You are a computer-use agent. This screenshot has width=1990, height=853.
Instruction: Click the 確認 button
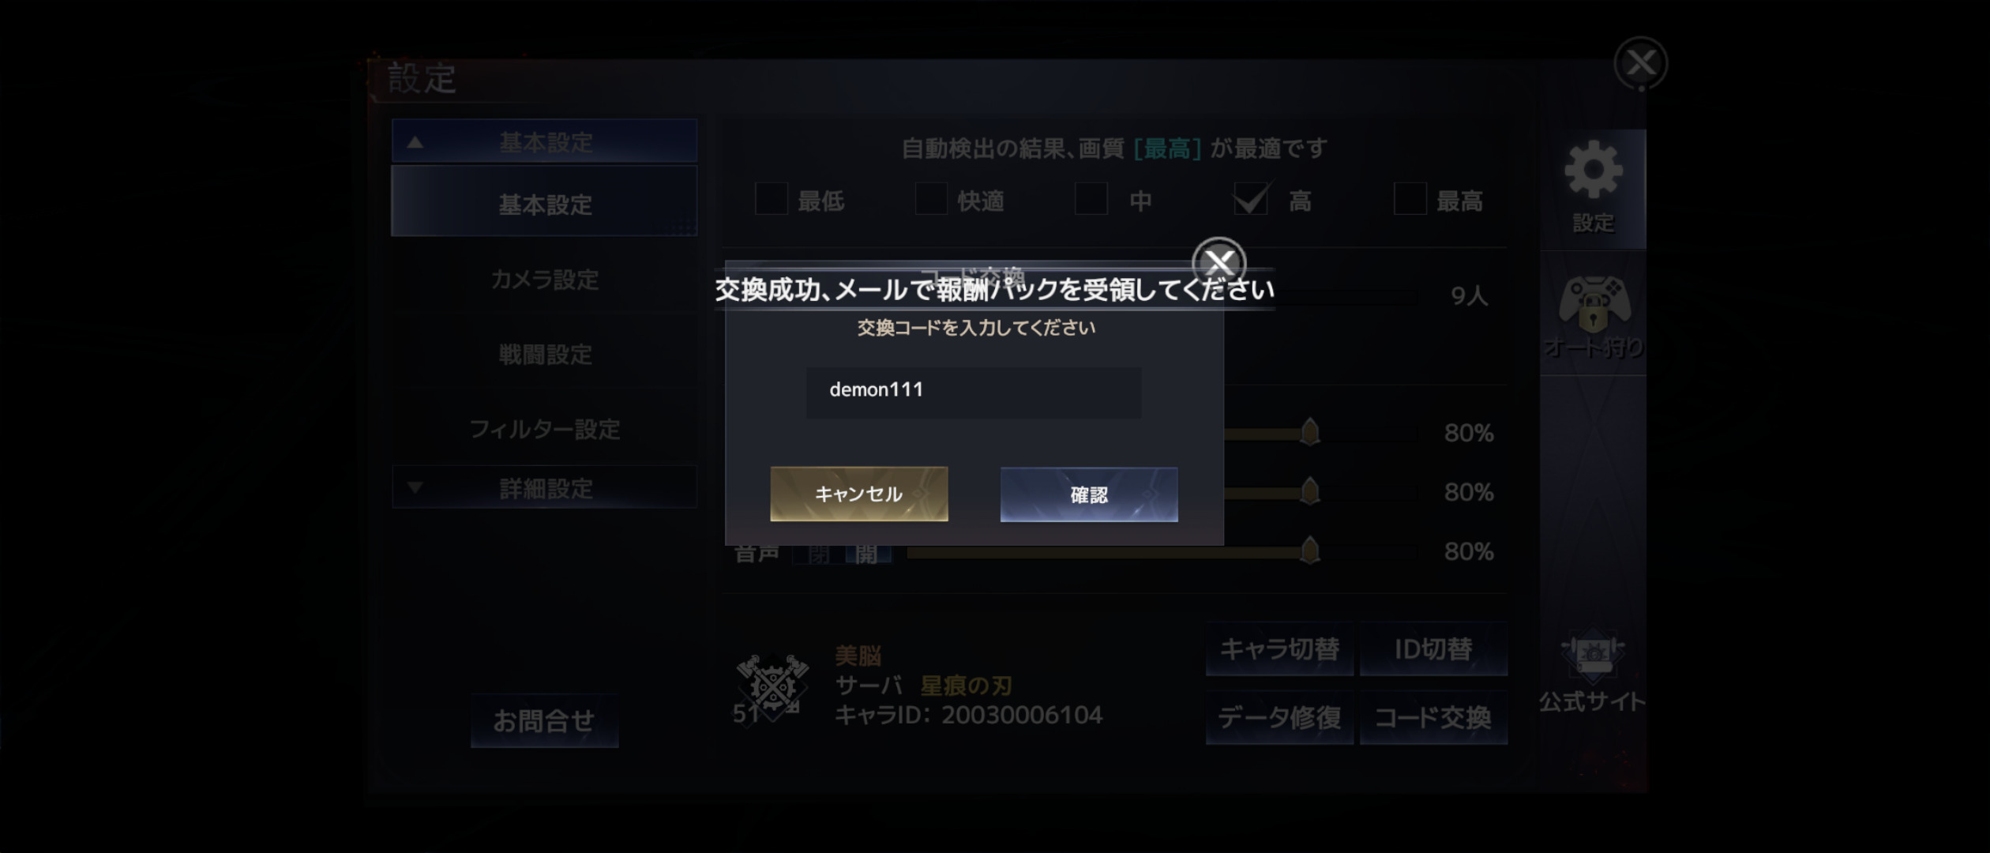(1089, 494)
